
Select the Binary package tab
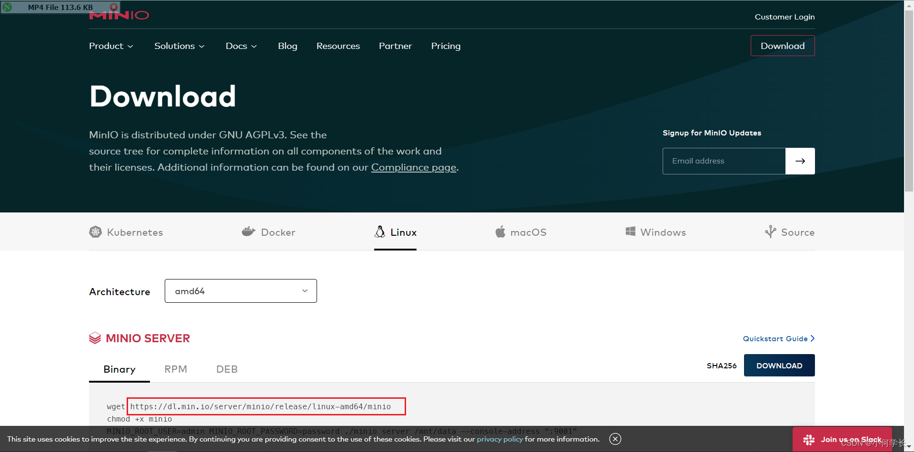(119, 369)
